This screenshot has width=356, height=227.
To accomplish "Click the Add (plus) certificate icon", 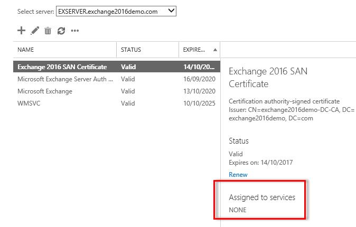I will 21,31.
